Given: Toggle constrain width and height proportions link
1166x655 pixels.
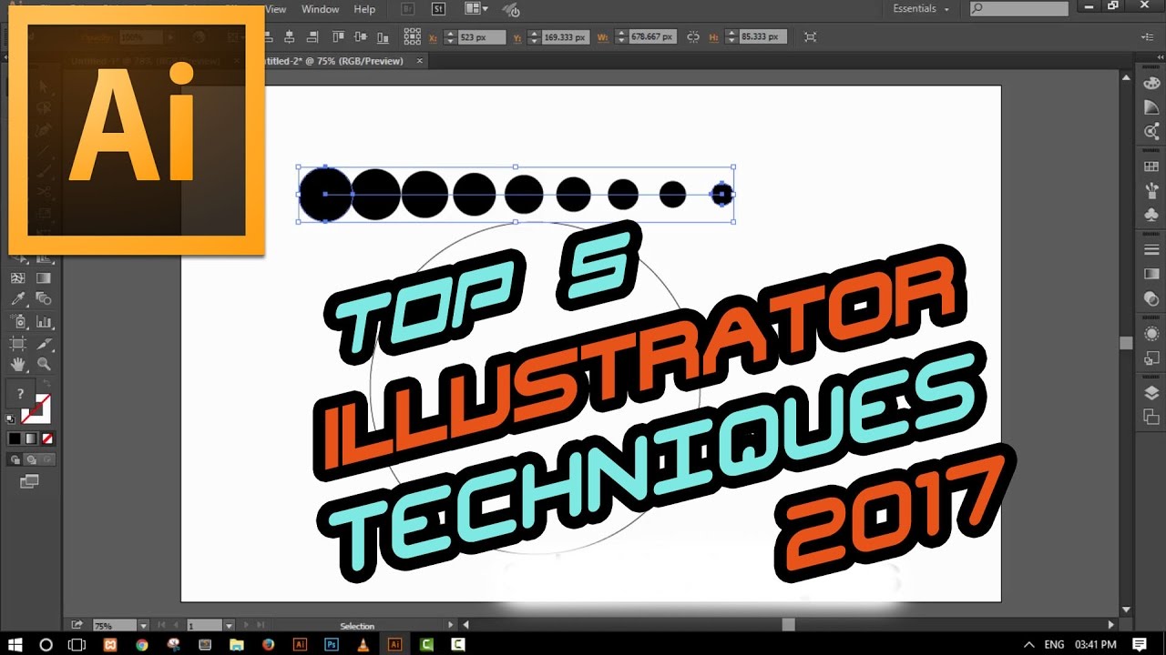Looking at the screenshot, I should click(x=693, y=36).
